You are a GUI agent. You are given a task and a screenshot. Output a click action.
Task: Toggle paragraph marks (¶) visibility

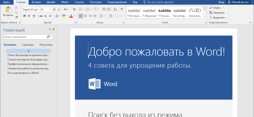point(121,9)
